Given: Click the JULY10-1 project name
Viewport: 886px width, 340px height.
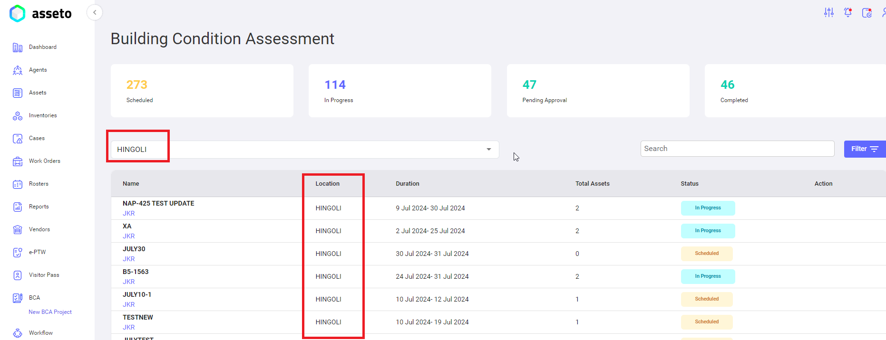Looking at the screenshot, I should pyautogui.click(x=137, y=294).
